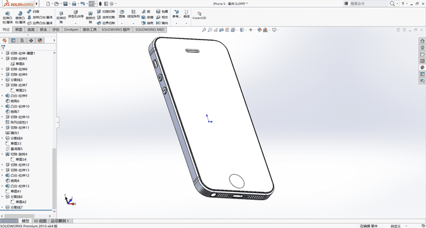Expand the 凸台-拉伸9 tree node
Screen dimensions: 426x228
tap(2, 96)
